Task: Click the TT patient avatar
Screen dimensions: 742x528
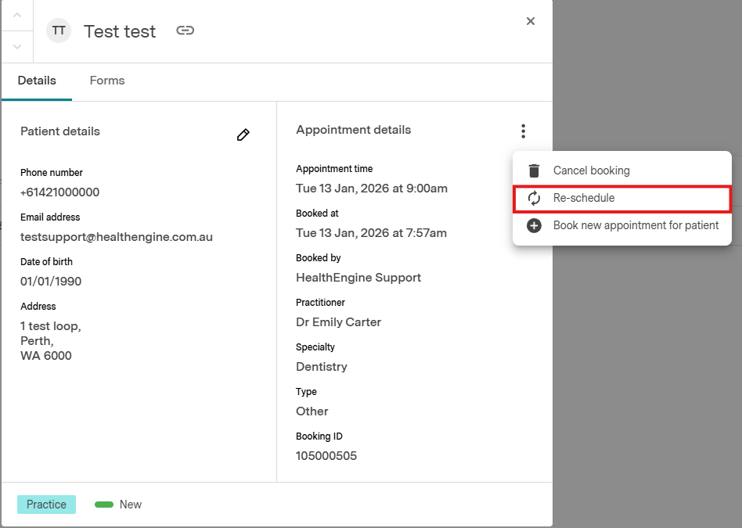Action: pos(59,31)
